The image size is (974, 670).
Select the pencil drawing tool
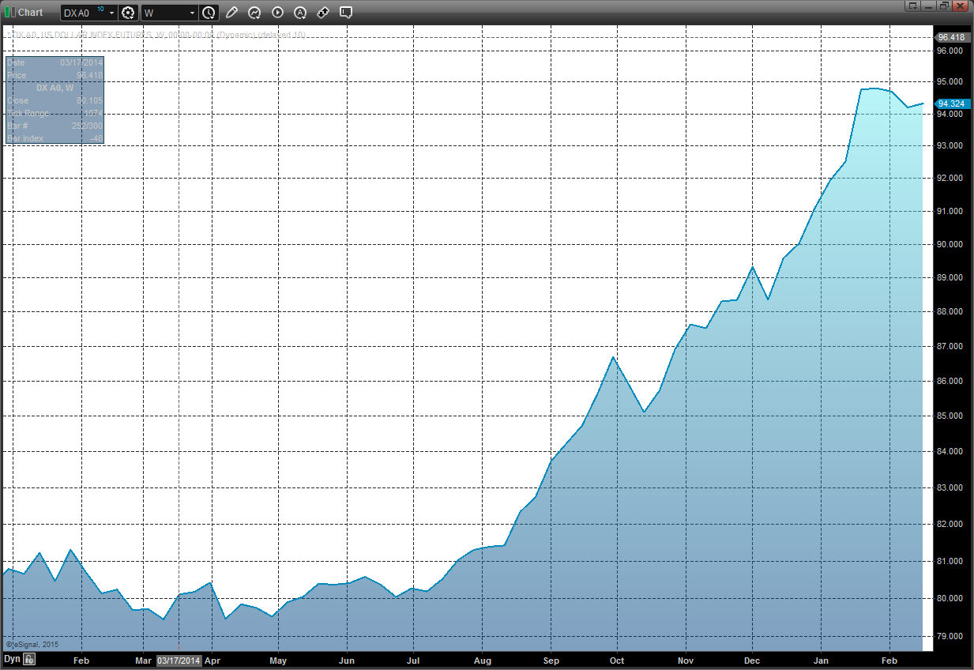click(231, 13)
